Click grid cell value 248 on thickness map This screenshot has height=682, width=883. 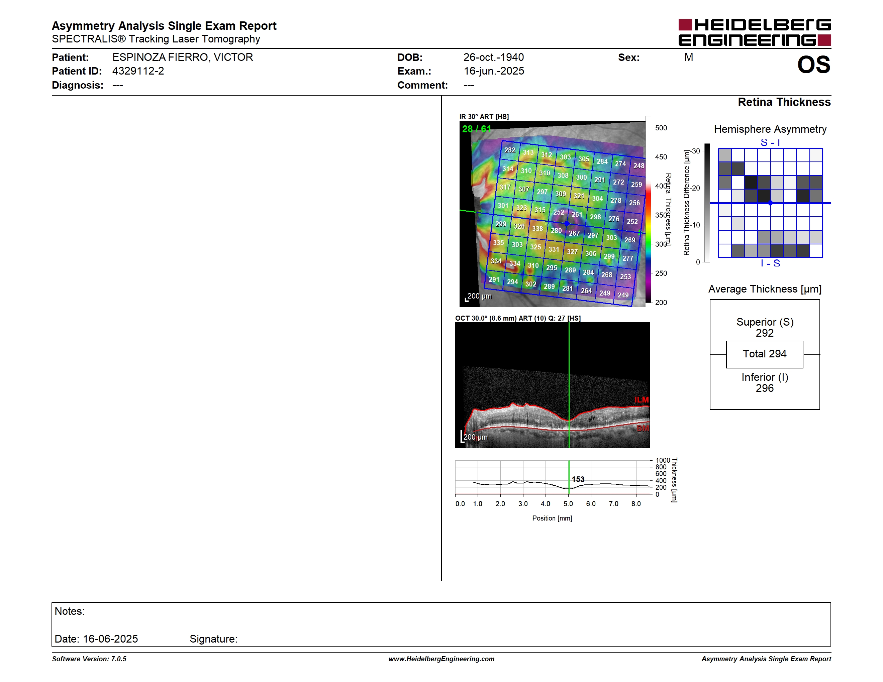pyautogui.click(x=639, y=165)
